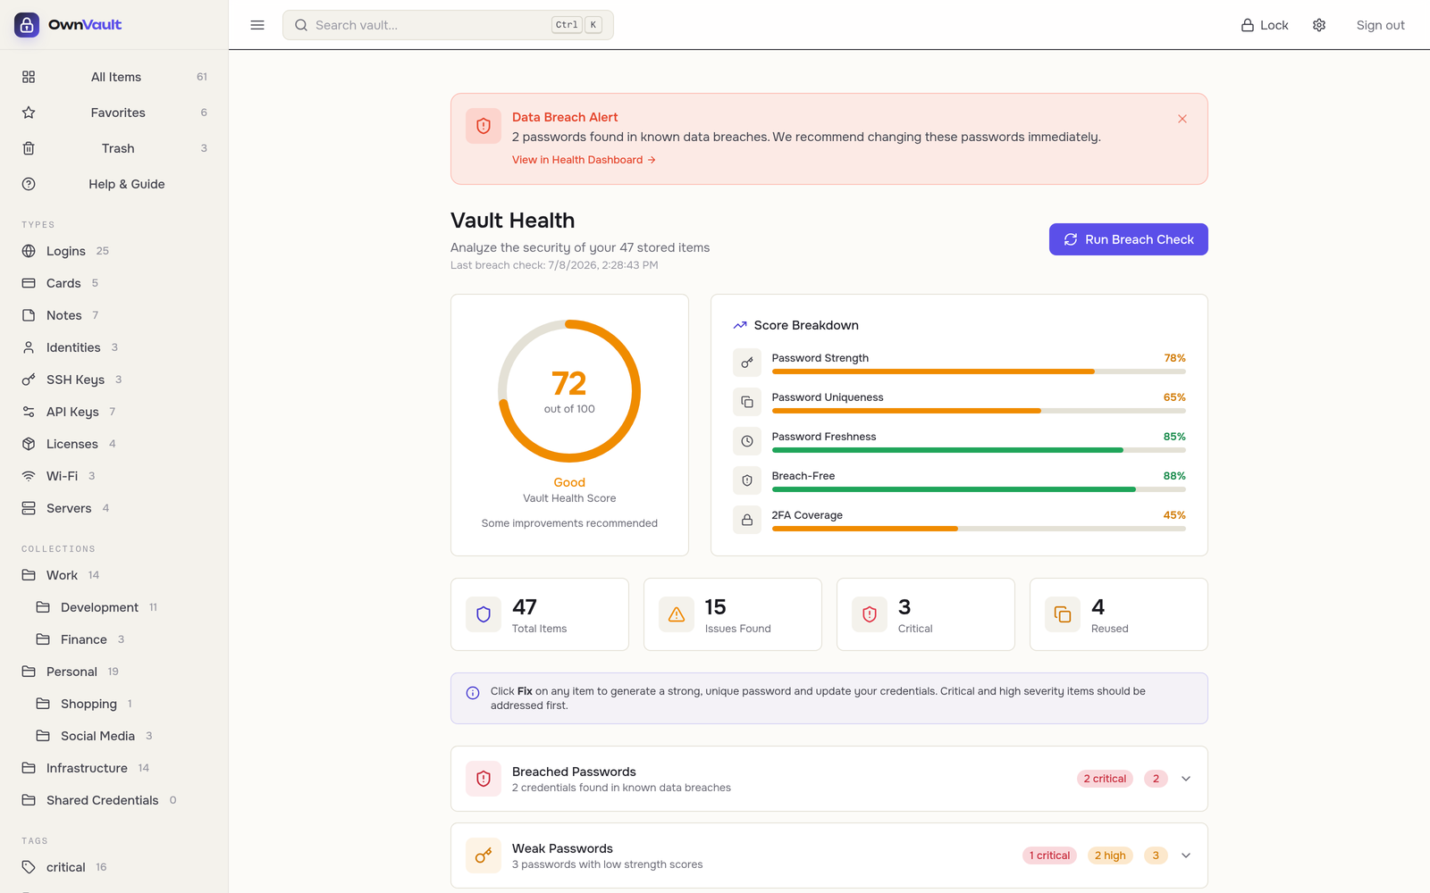Click the Reused passwords copy icon
Image resolution: width=1430 pixels, height=893 pixels.
pos(1063,614)
